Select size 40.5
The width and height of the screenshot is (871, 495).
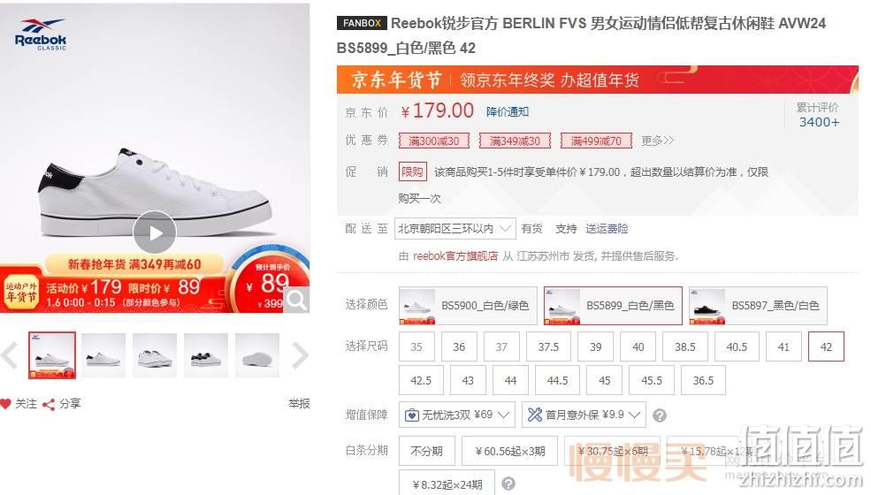coord(737,346)
